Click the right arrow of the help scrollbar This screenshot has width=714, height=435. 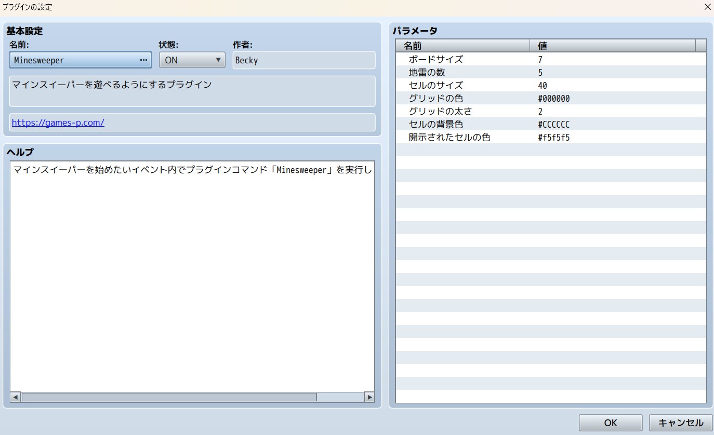tap(369, 397)
